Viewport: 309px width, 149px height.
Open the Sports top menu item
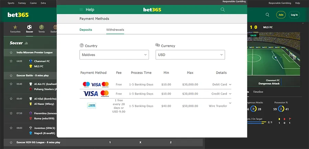11,3
